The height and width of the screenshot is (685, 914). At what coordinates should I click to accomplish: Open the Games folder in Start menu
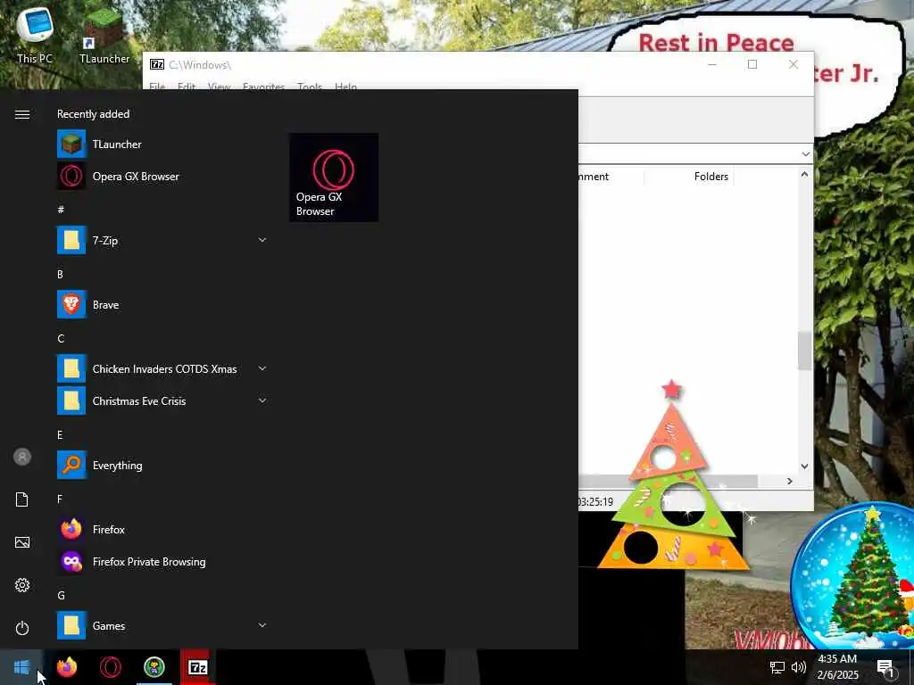[x=162, y=625]
